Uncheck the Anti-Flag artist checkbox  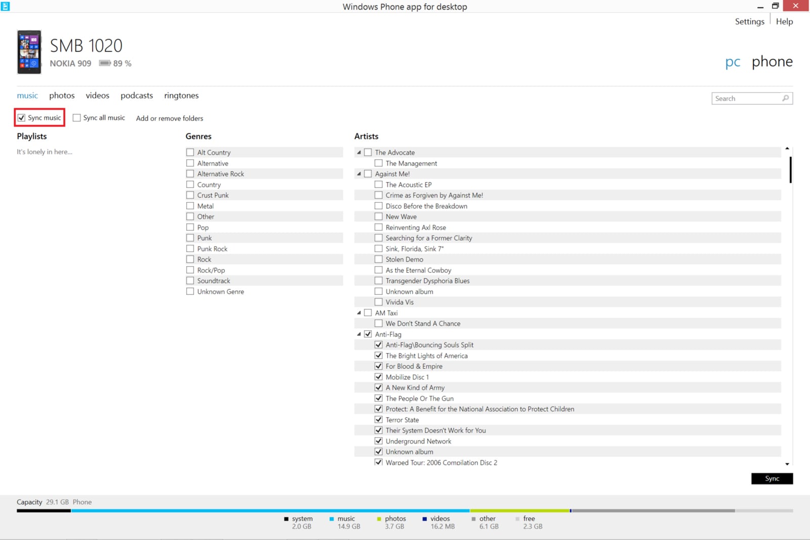(x=368, y=334)
